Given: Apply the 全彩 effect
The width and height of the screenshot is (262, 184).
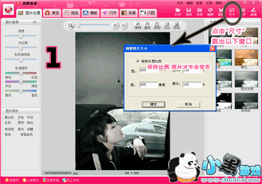Looking at the screenshot, I should pyautogui.click(x=8, y=123).
